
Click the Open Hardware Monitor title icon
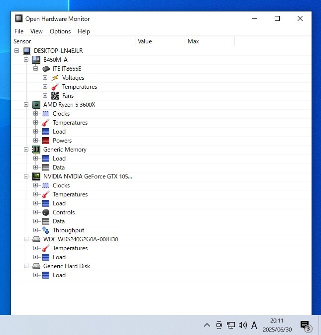18,18
